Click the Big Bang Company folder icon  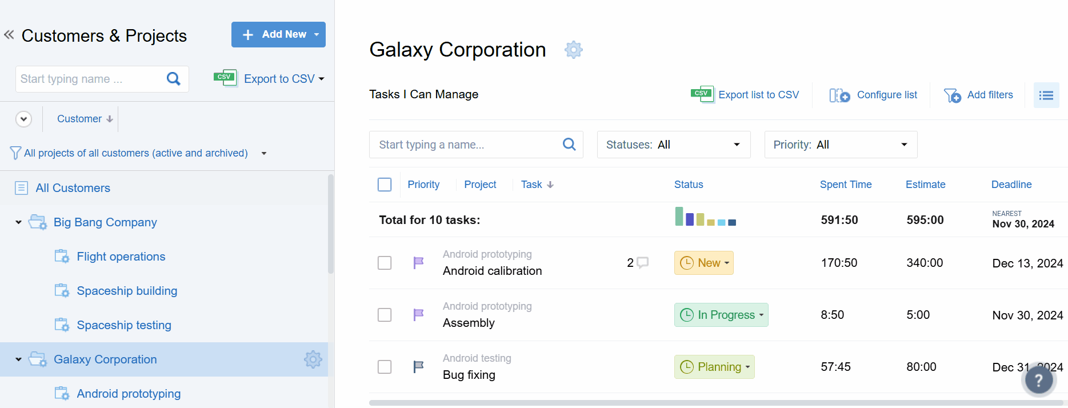coord(38,222)
